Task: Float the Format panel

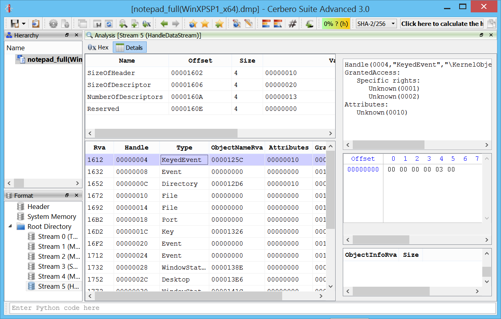Action: point(67,195)
